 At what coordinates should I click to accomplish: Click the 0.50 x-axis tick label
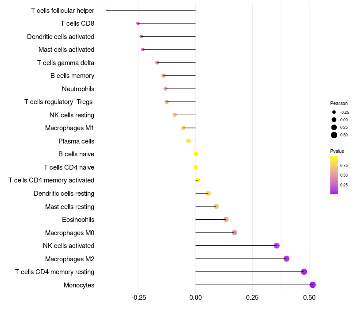309,297
